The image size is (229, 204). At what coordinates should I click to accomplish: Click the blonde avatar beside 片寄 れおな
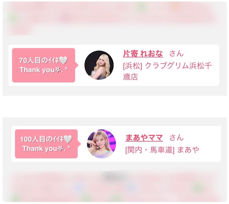(99, 65)
